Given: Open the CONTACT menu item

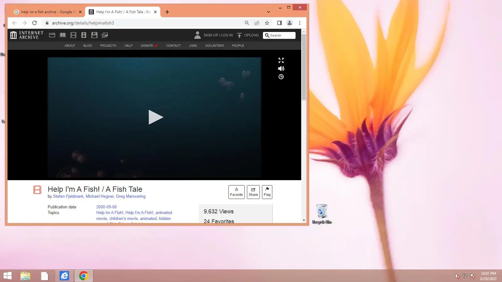Looking at the screenshot, I should point(174,46).
